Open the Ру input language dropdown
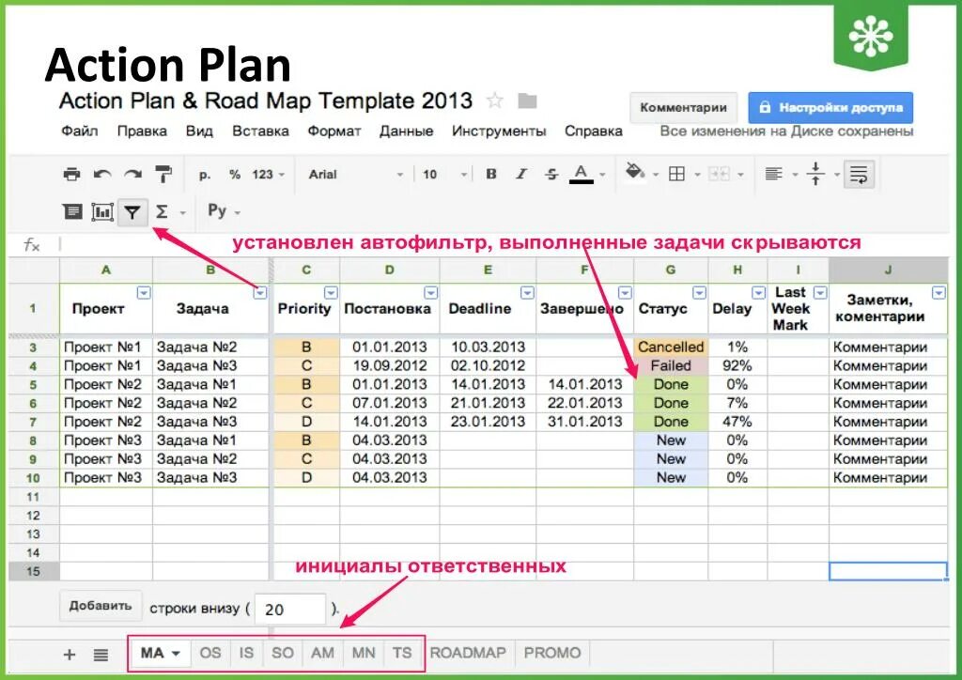Viewport: 962px width, 680px height. click(224, 211)
